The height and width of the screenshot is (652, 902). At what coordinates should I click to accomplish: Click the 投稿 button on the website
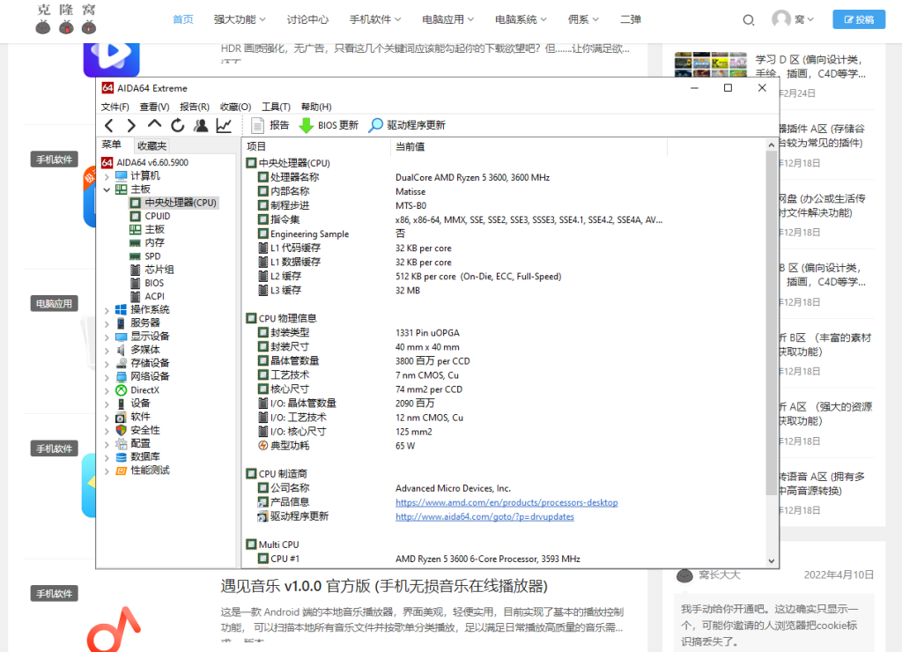[859, 19]
